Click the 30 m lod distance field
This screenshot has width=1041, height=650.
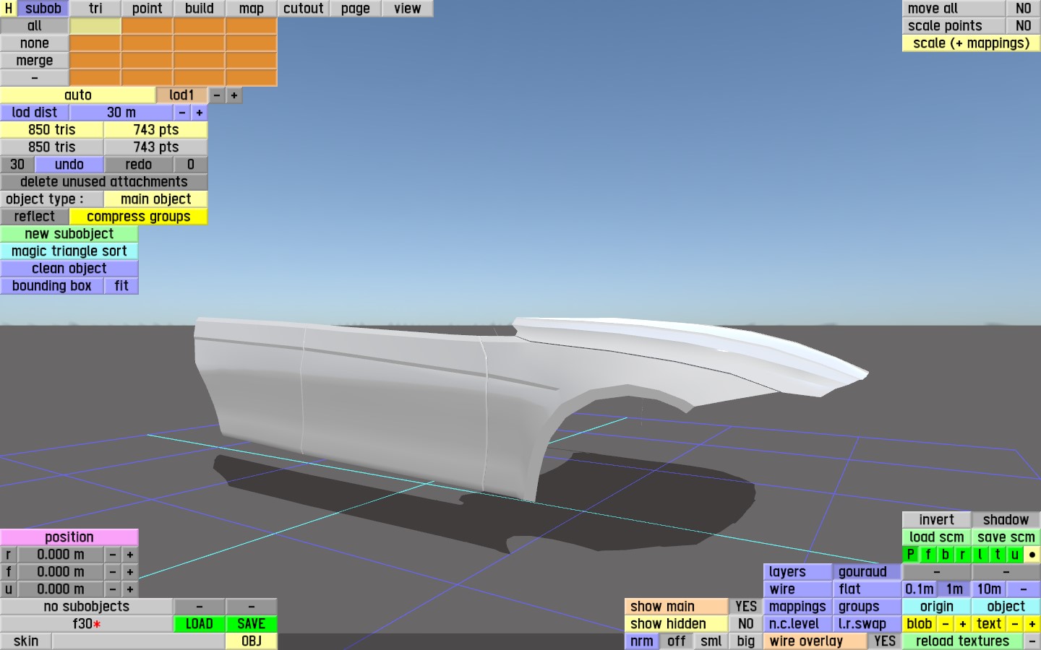coord(121,113)
